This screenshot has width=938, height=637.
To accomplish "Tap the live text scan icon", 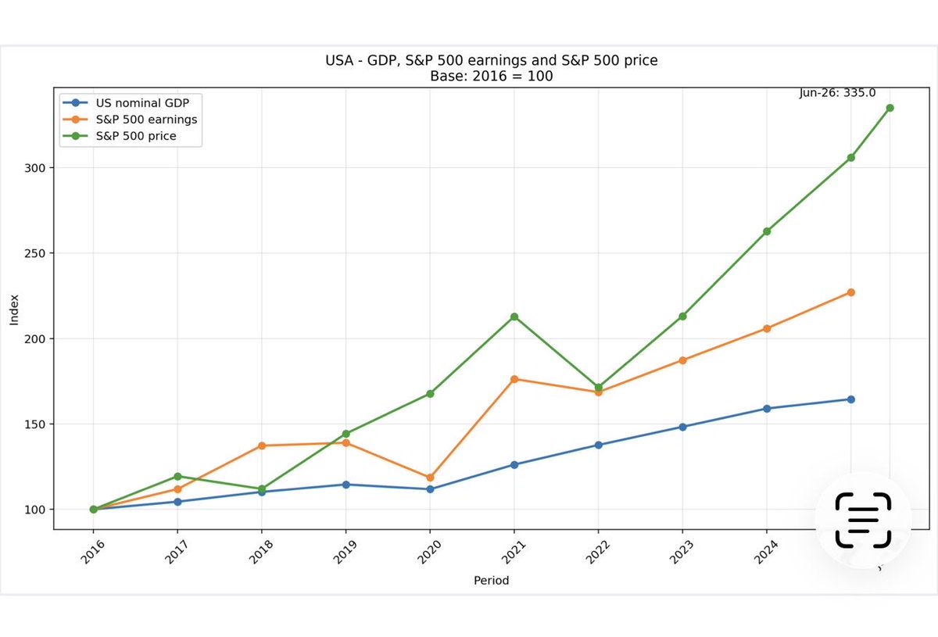I will (x=863, y=520).
